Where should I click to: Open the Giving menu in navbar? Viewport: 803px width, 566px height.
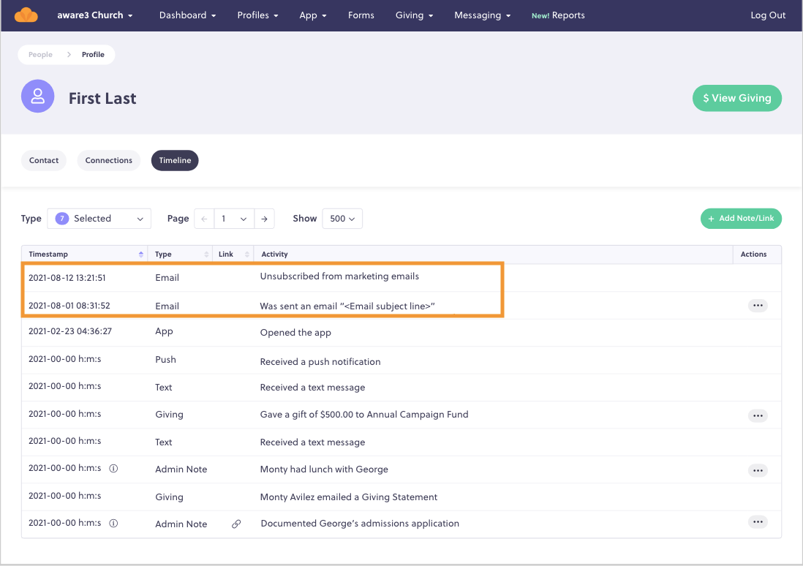(415, 15)
